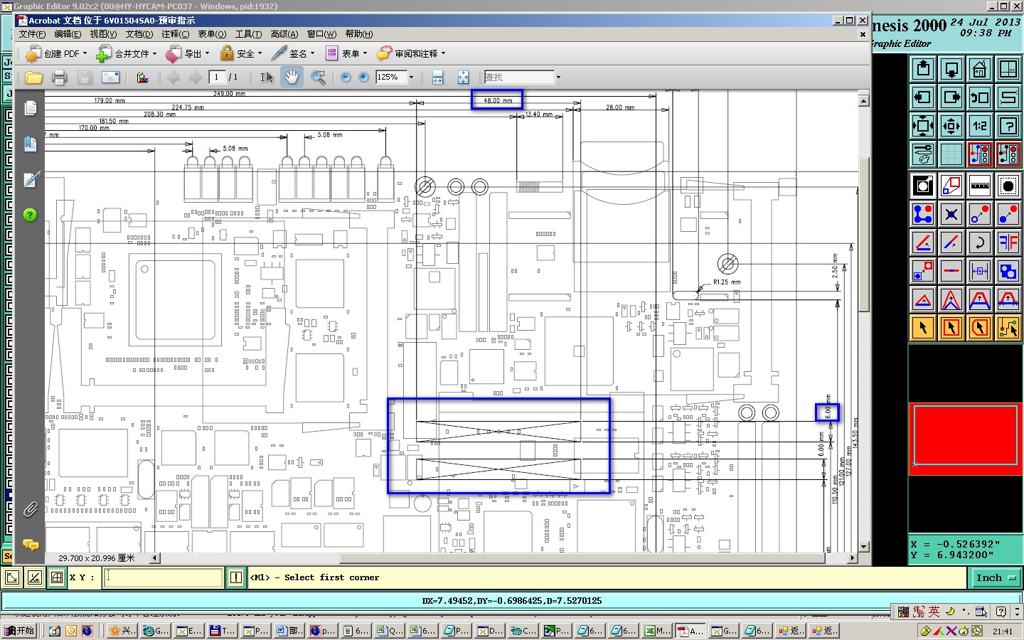Activate the Acrobat hand tool
Image resolution: width=1024 pixels, height=640 pixels.
click(x=292, y=77)
